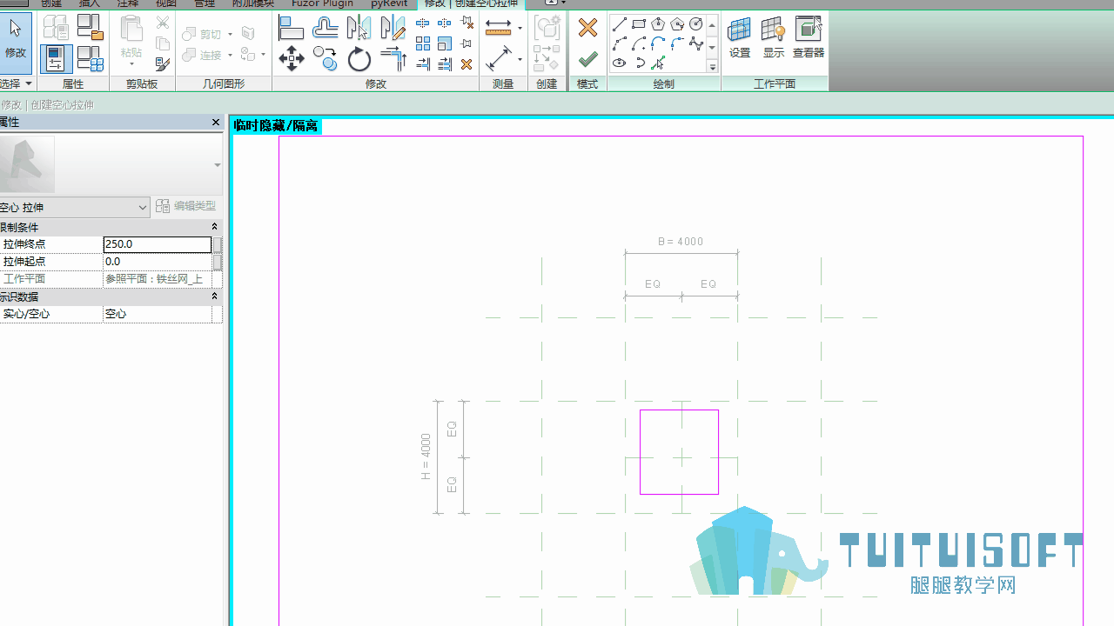Select the Modify (修改) arrow tool
The height and width of the screenshot is (626, 1114).
16,42
